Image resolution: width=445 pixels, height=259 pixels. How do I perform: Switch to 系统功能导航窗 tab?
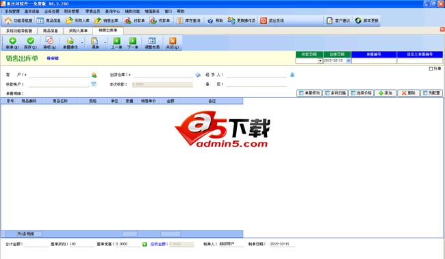point(19,31)
